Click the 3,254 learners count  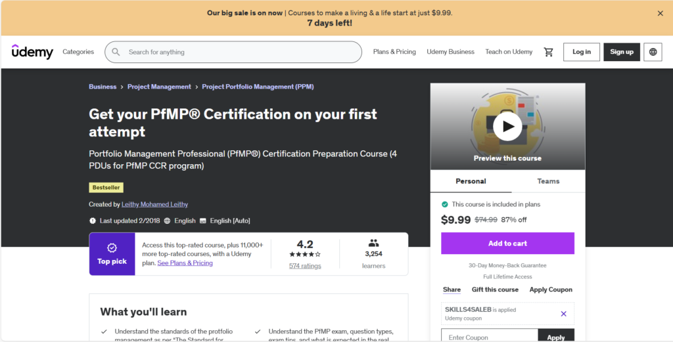pos(373,254)
